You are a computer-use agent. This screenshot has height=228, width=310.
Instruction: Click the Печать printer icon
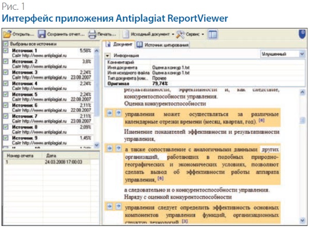92,34
